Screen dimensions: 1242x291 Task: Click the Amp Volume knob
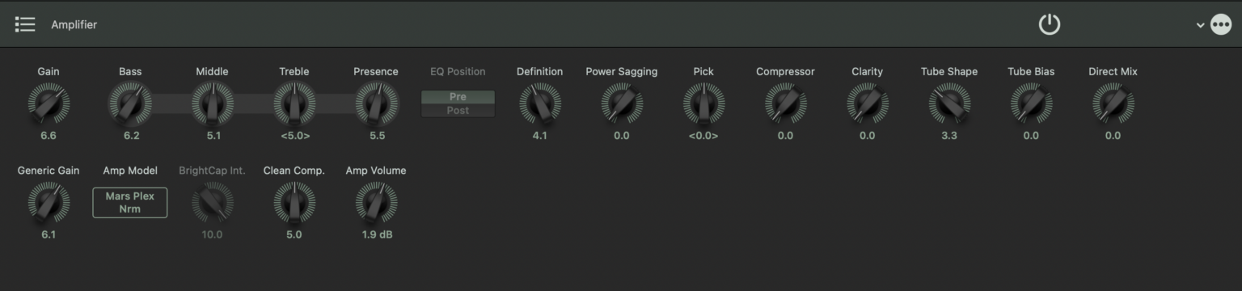[x=376, y=202]
